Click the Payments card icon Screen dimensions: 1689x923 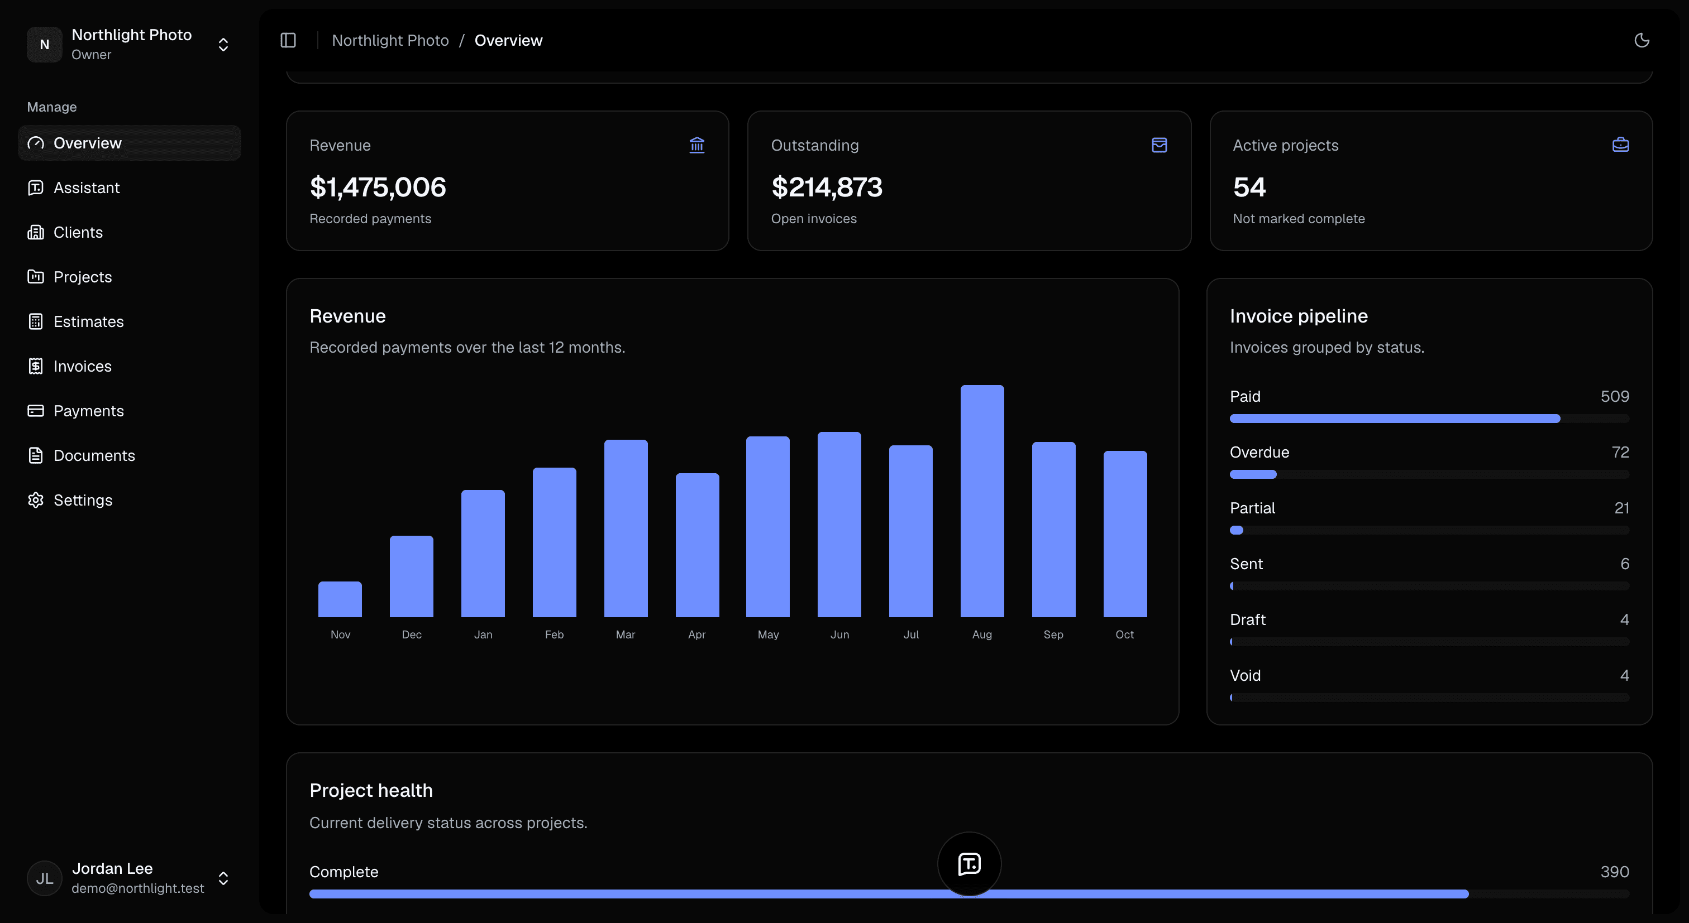click(36, 411)
